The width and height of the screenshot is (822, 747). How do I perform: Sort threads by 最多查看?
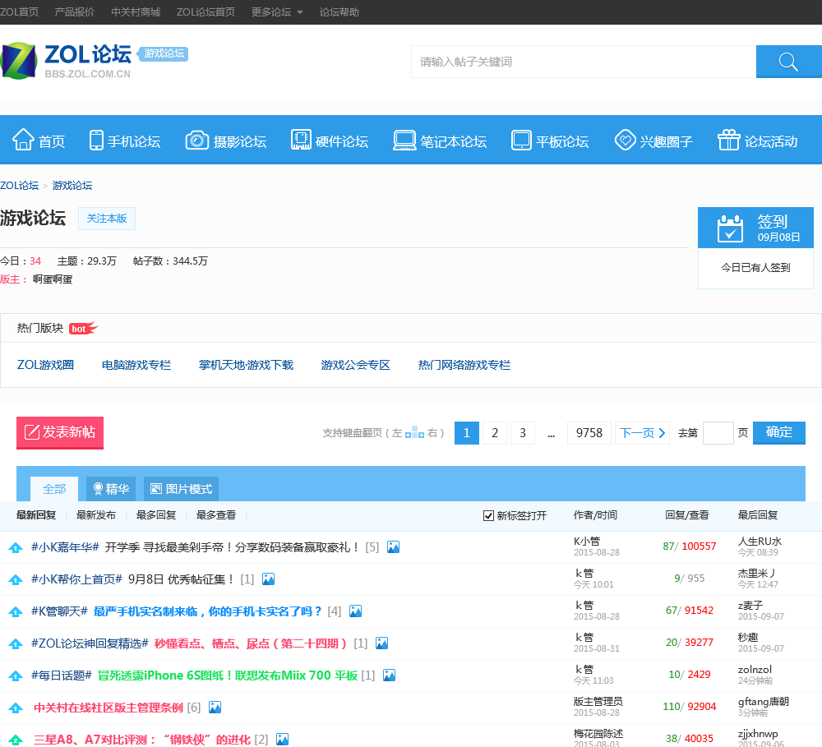[216, 515]
